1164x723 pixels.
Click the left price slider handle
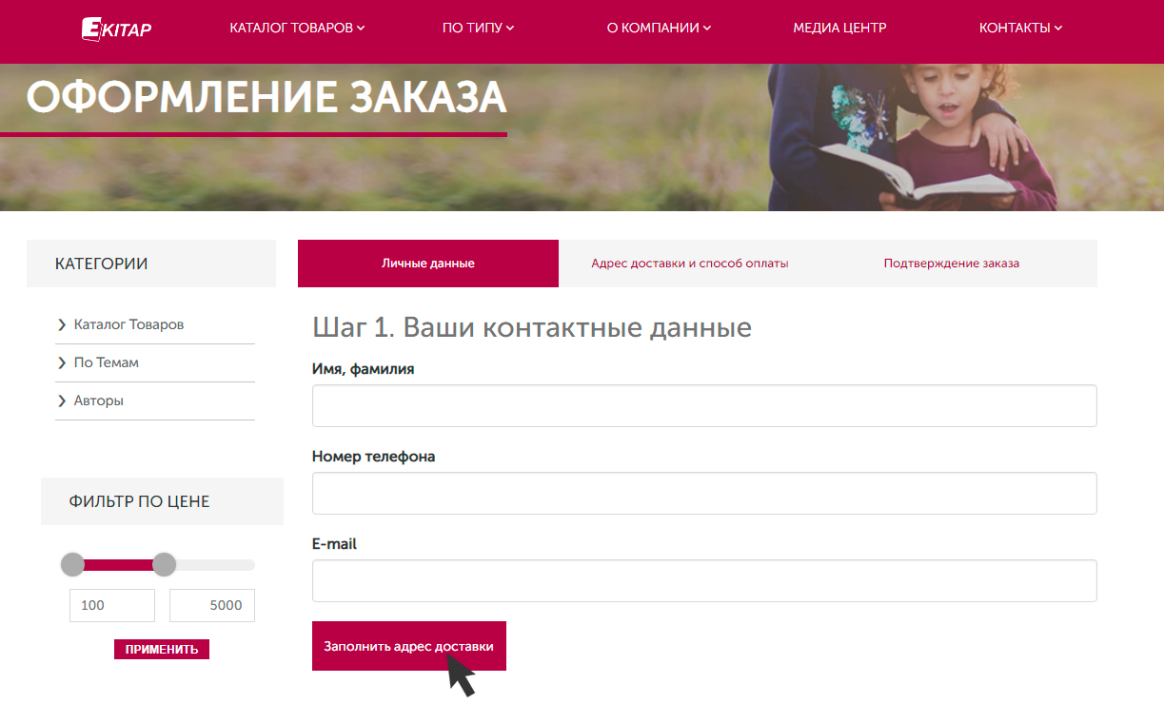[x=73, y=565]
